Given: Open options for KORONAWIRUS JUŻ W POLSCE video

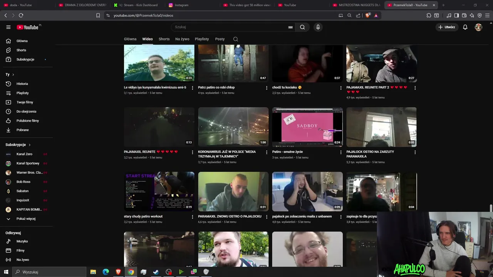Looking at the screenshot, I should click(267, 152).
